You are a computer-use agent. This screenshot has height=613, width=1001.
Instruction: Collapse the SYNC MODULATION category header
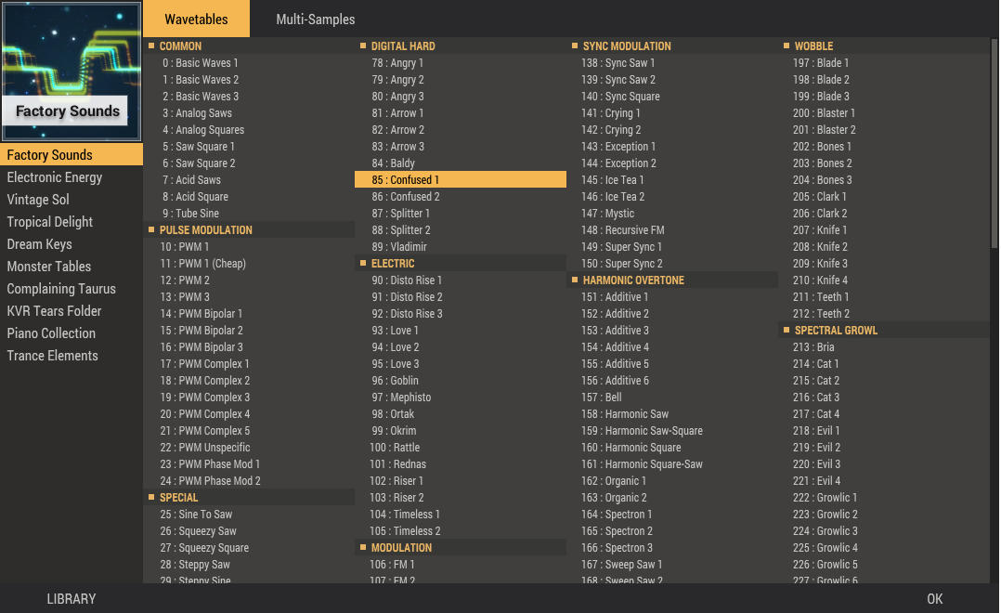(627, 46)
